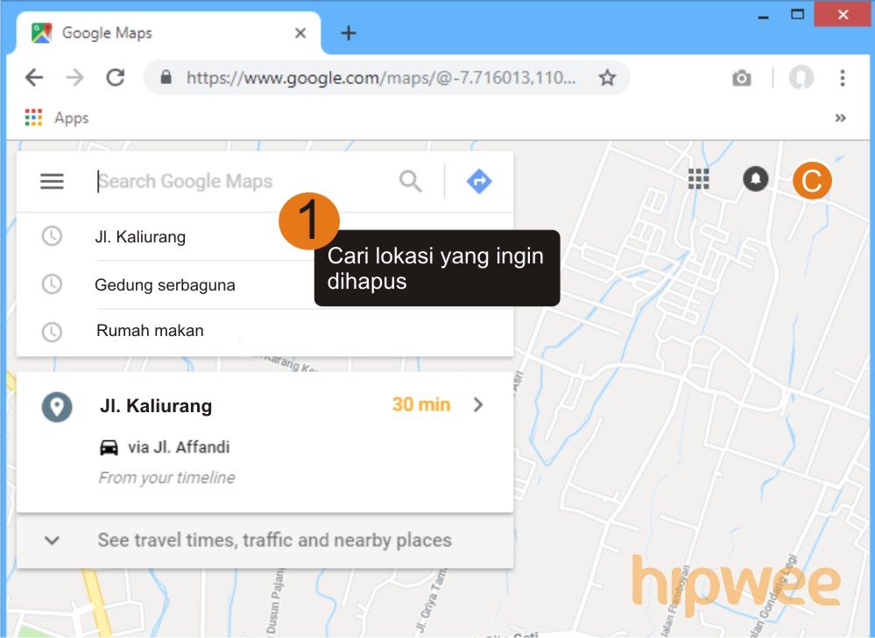Screen dimensions: 875x638
Task: Click the double-arrow bookmarks overflow chevron
Action: point(840,117)
